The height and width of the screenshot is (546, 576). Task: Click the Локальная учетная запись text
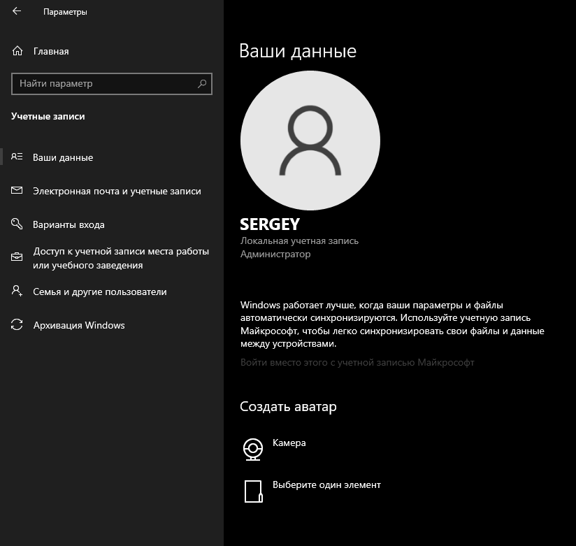click(x=299, y=241)
